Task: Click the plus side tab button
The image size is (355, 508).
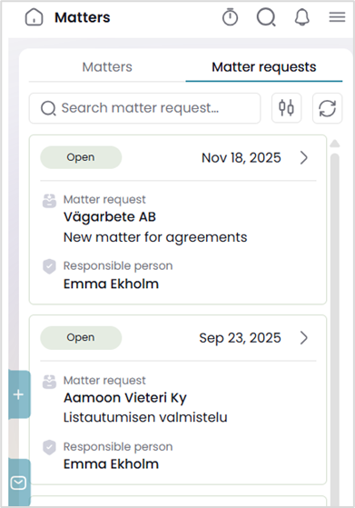Action: [19, 394]
